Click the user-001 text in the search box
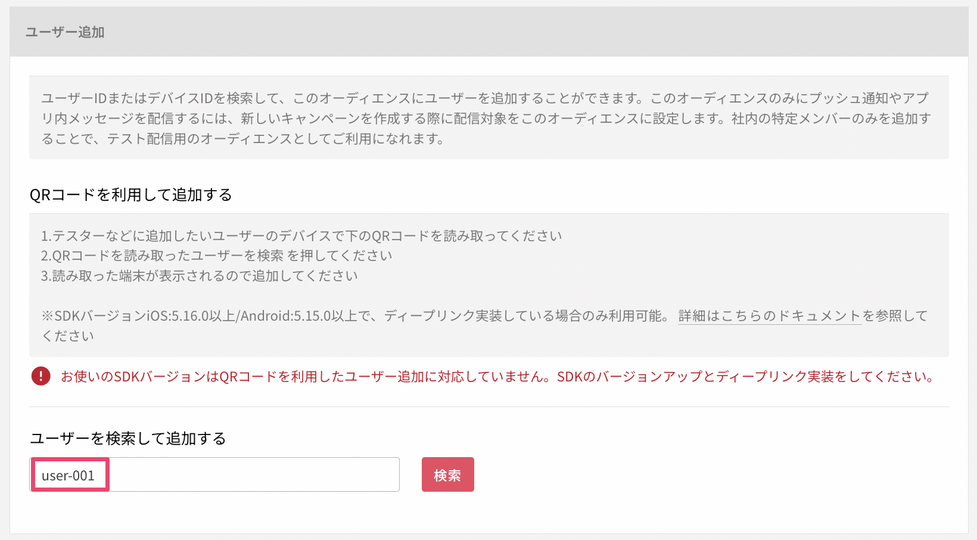Viewport: 977px width, 540px height. [x=68, y=476]
